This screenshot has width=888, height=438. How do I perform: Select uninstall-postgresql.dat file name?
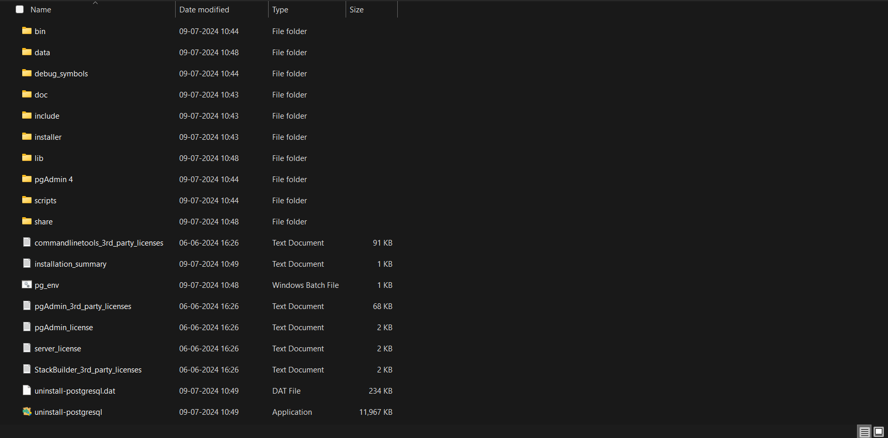(75, 391)
